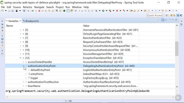The image size is (184, 103).
Task: Toggle Show Type Names in Variables view
Action: tap(159, 20)
